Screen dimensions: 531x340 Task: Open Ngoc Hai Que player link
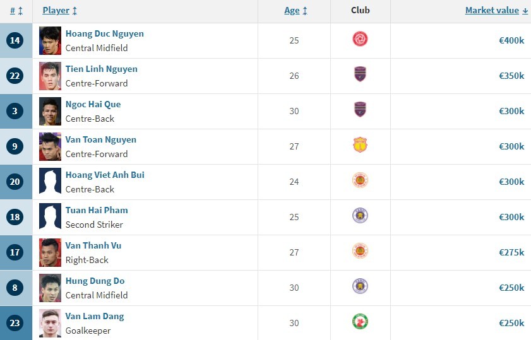pos(93,104)
